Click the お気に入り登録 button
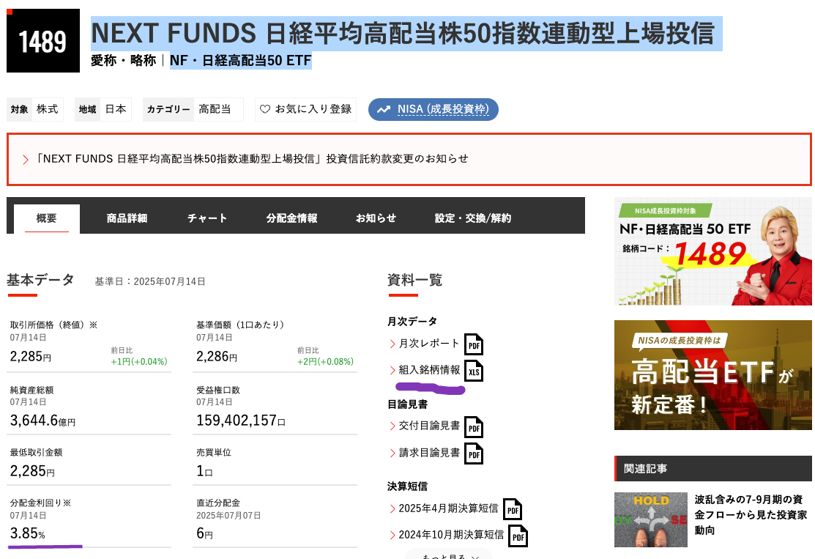The width and height of the screenshot is (815, 559). click(x=305, y=109)
